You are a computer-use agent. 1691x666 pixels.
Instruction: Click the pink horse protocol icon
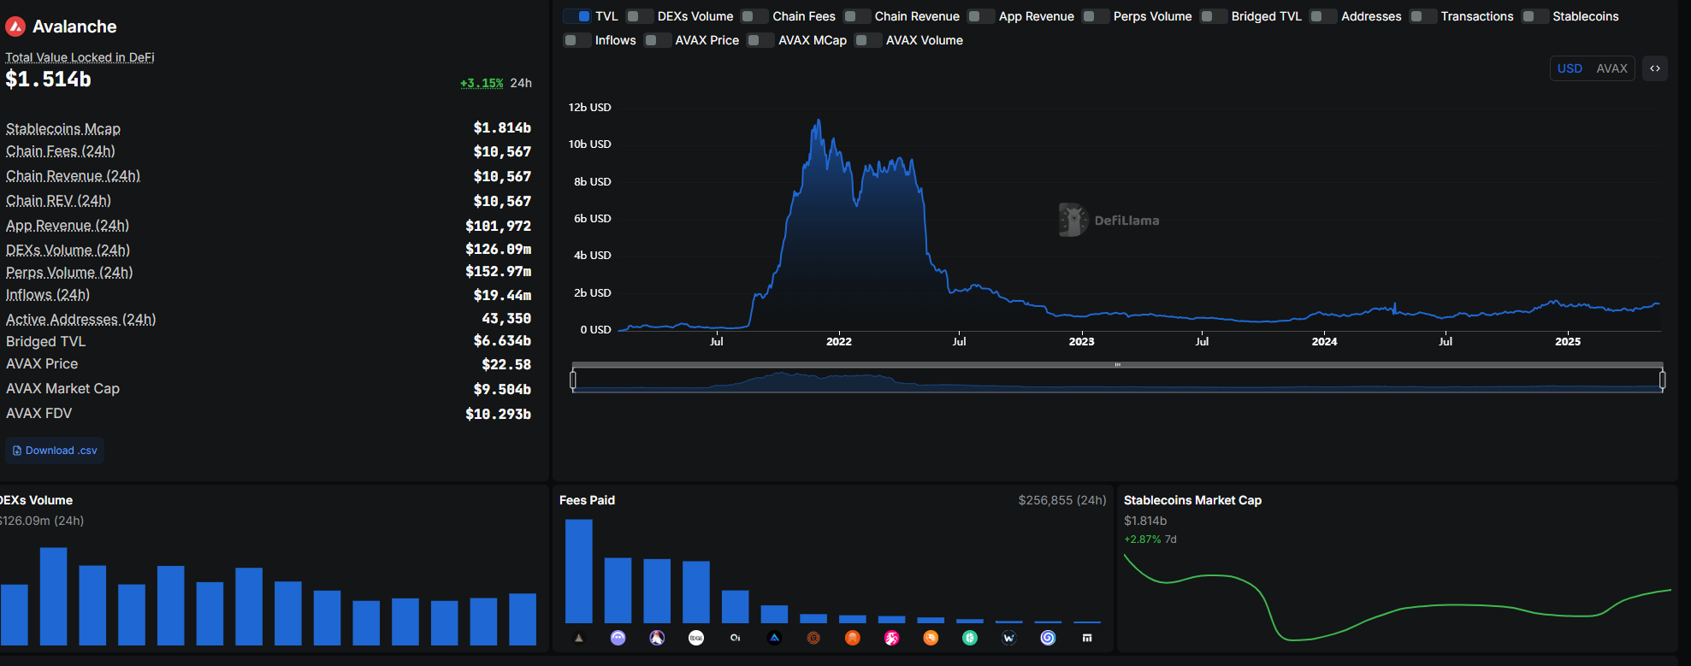click(x=892, y=638)
